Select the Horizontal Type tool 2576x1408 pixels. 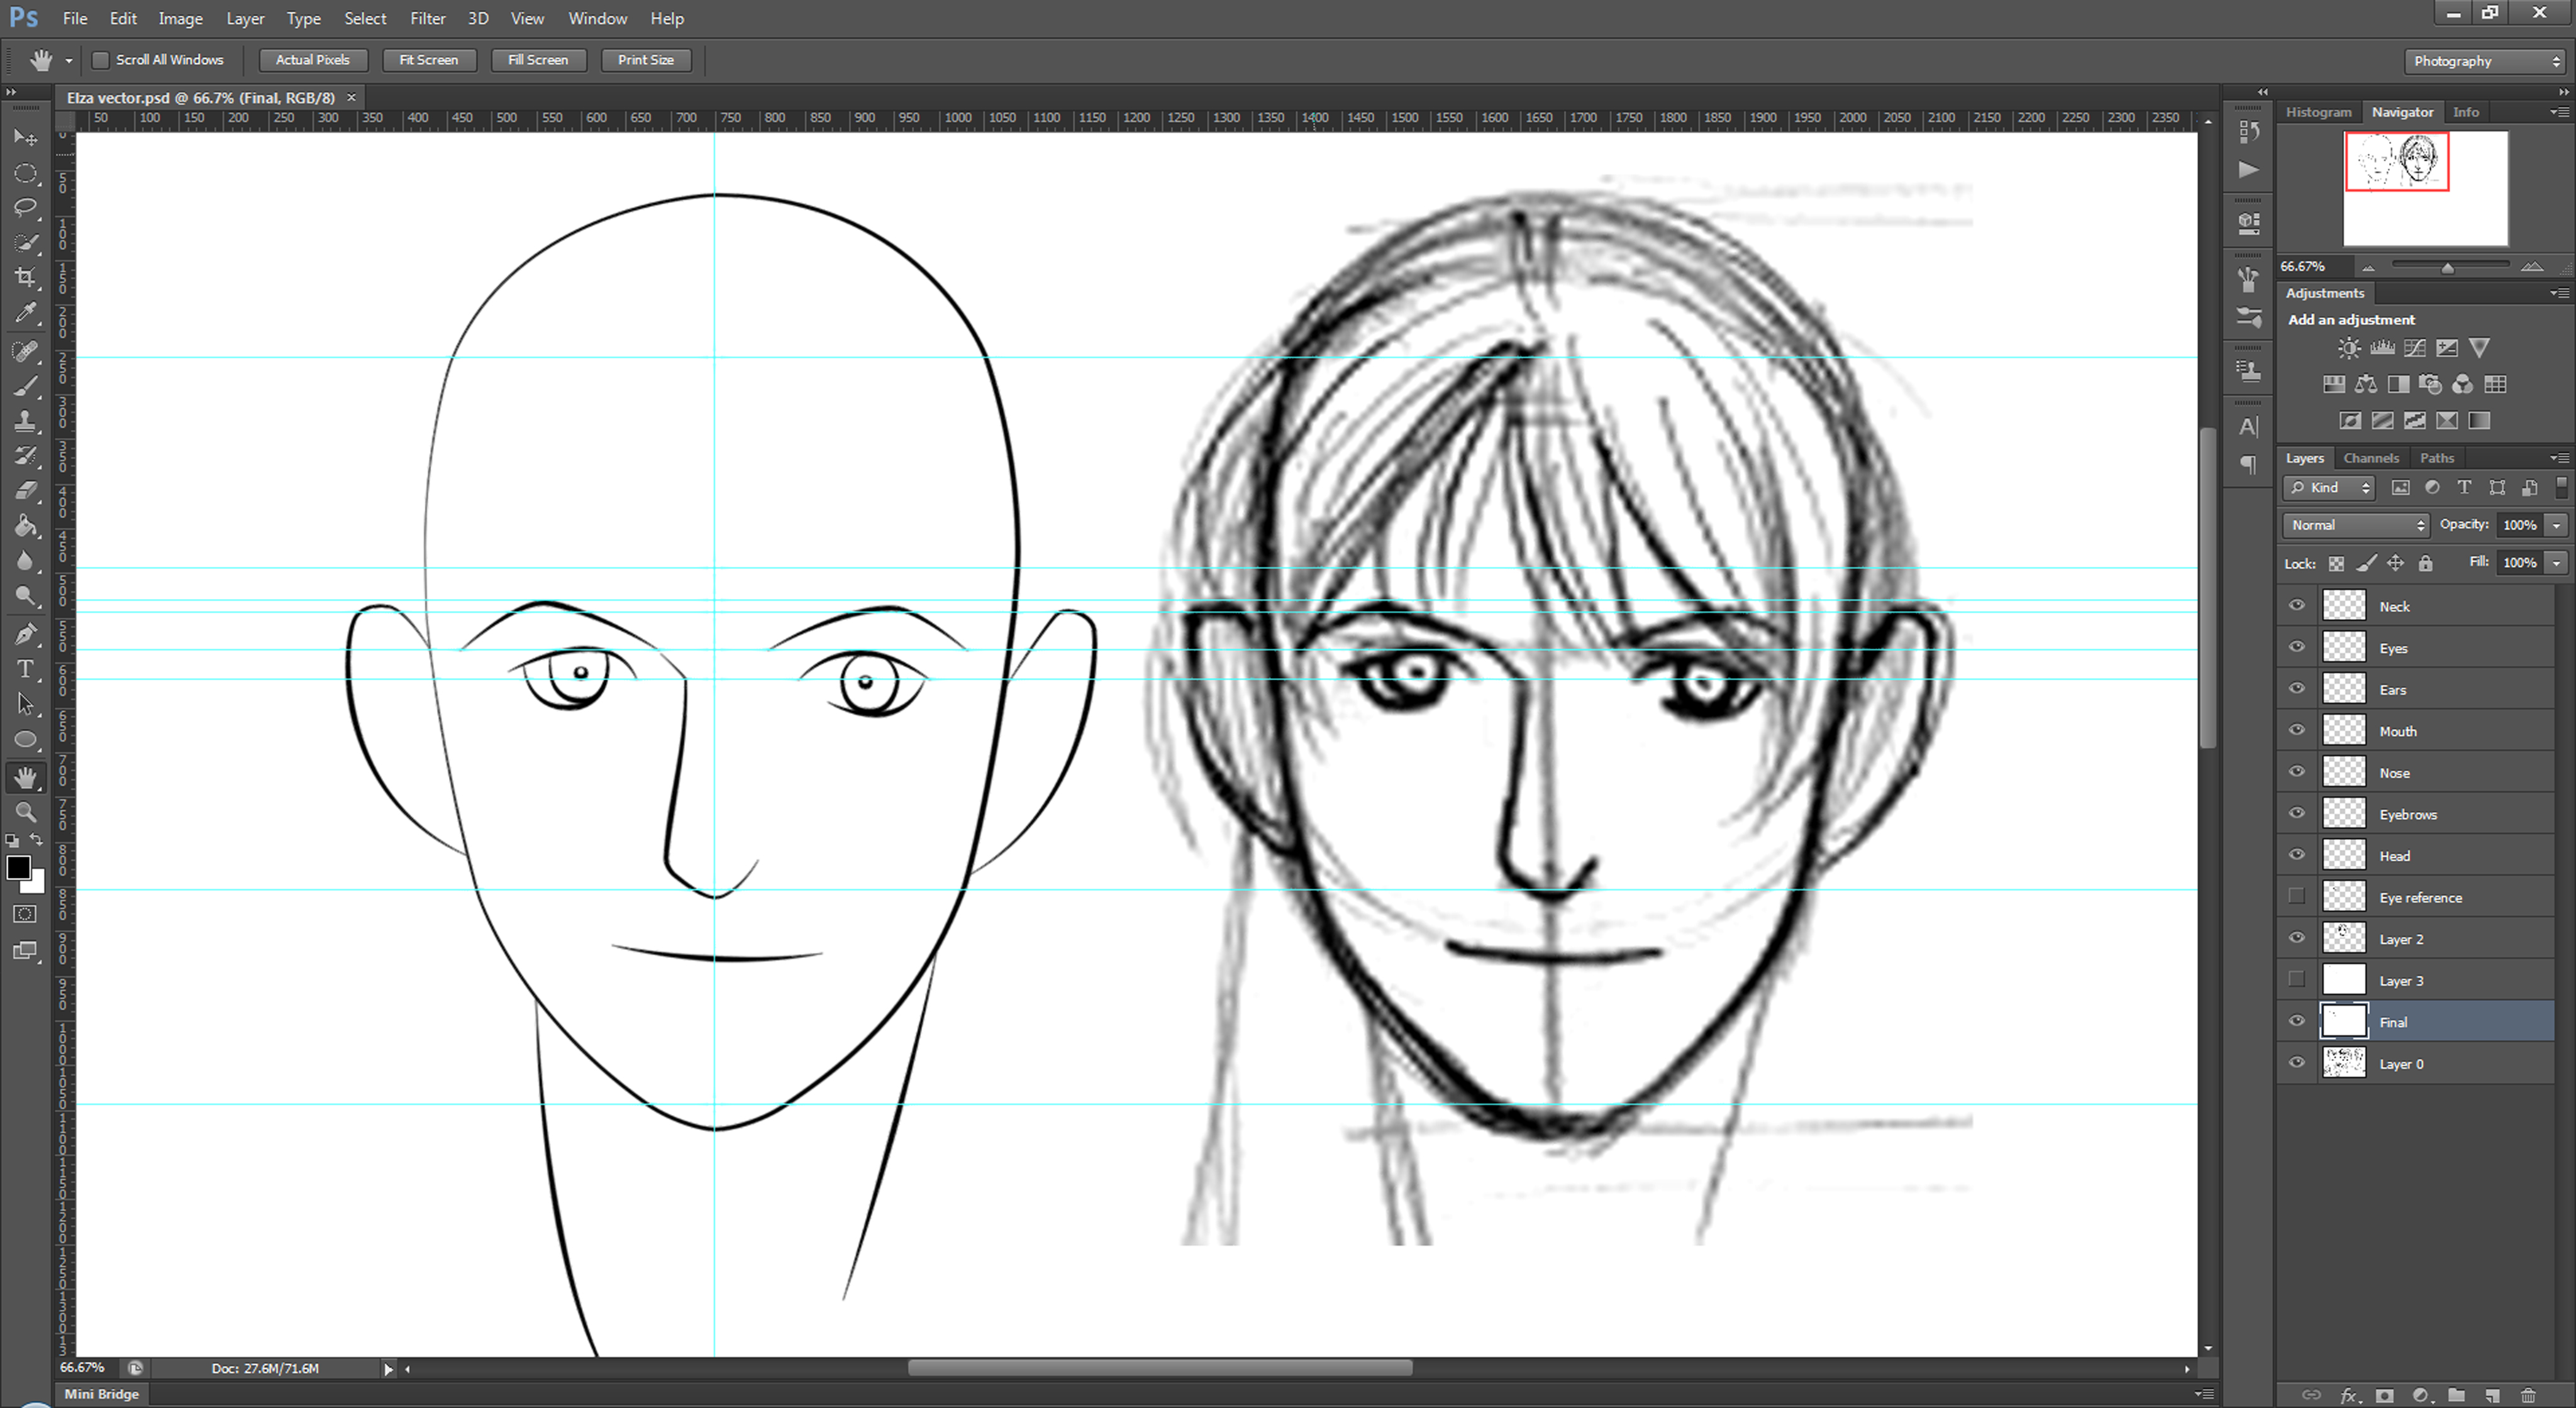[x=25, y=669]
